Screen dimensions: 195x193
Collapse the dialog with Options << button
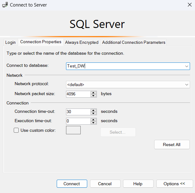click(x=174, y=184)
